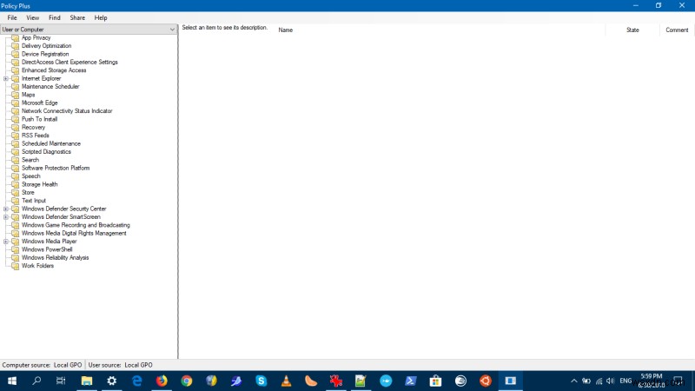Click the Store folder icon
Image resolution: width=695 pixels, height=391 pixels.
15,192
